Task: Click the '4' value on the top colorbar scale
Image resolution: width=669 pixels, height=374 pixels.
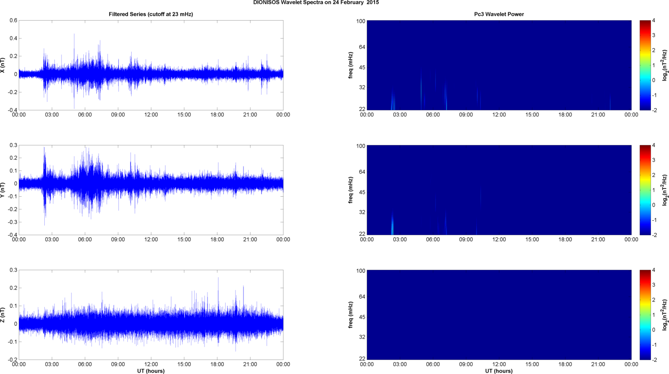Action: pos(654,21)
